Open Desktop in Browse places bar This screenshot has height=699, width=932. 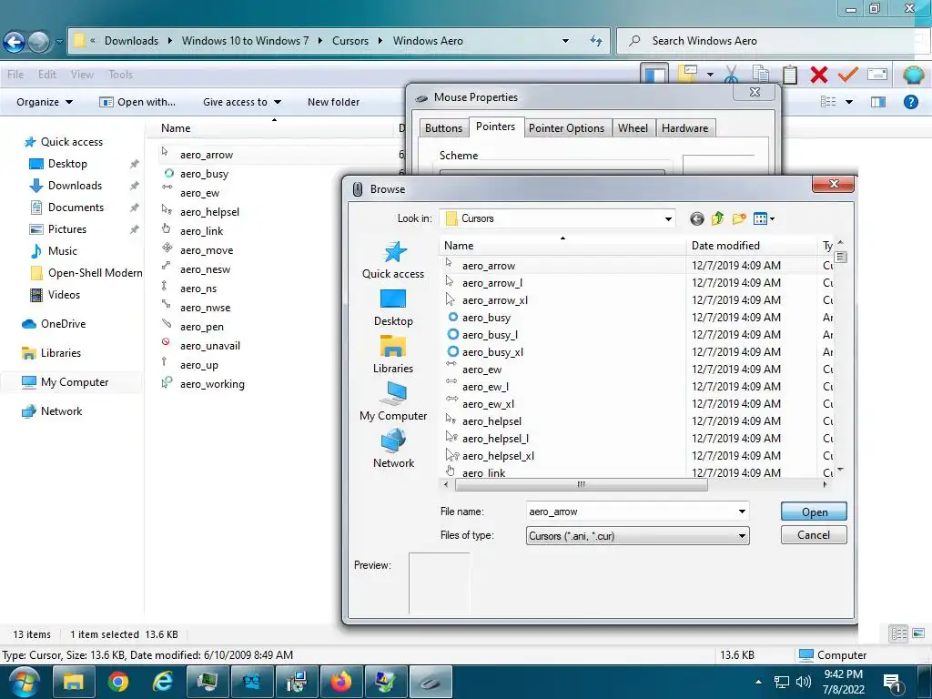click(x=393, y=308)
